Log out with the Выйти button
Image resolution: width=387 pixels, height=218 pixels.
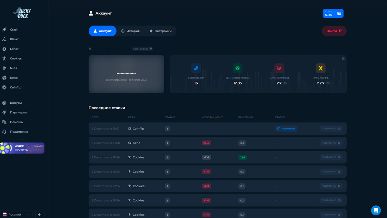coord(334,31)
